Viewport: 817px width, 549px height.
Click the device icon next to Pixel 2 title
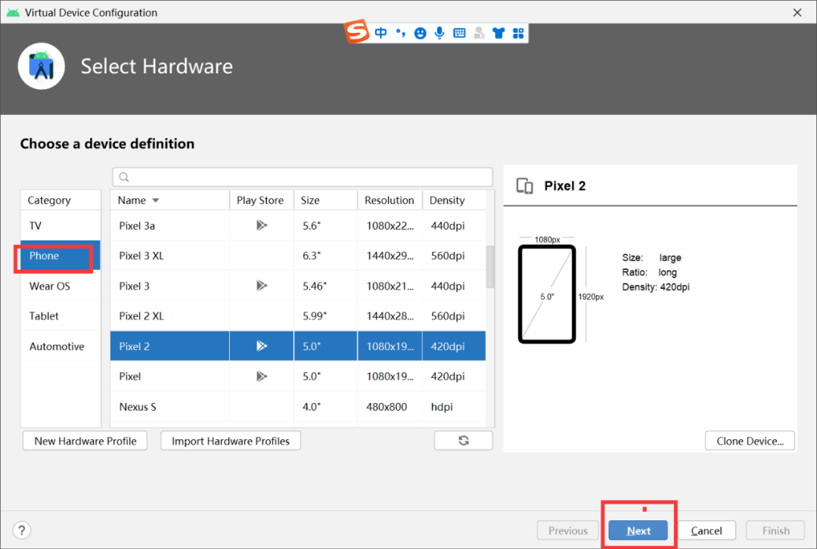[525, 186]
